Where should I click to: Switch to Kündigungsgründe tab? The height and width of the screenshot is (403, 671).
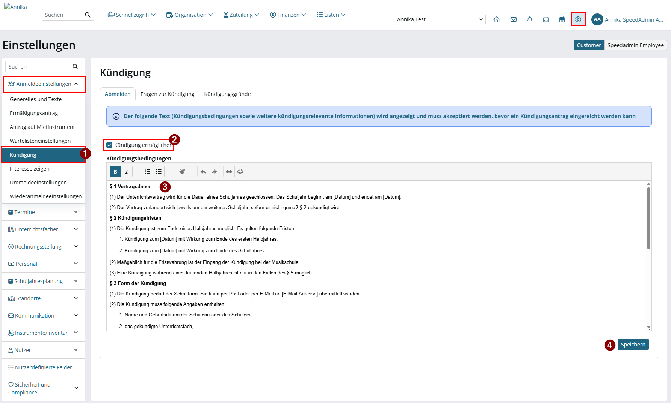point(227,94)
